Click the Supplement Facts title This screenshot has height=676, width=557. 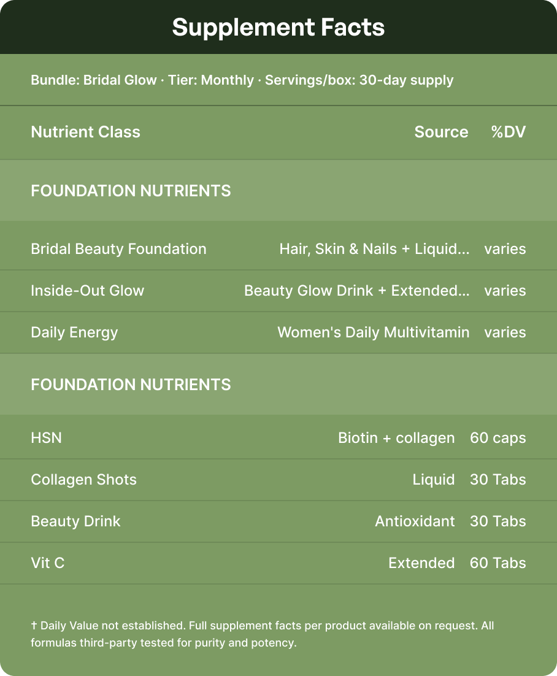point(278,28)
